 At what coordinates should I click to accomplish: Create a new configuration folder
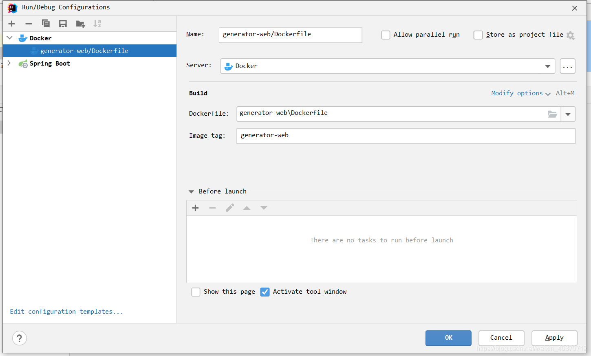click(x=80, y=24)
